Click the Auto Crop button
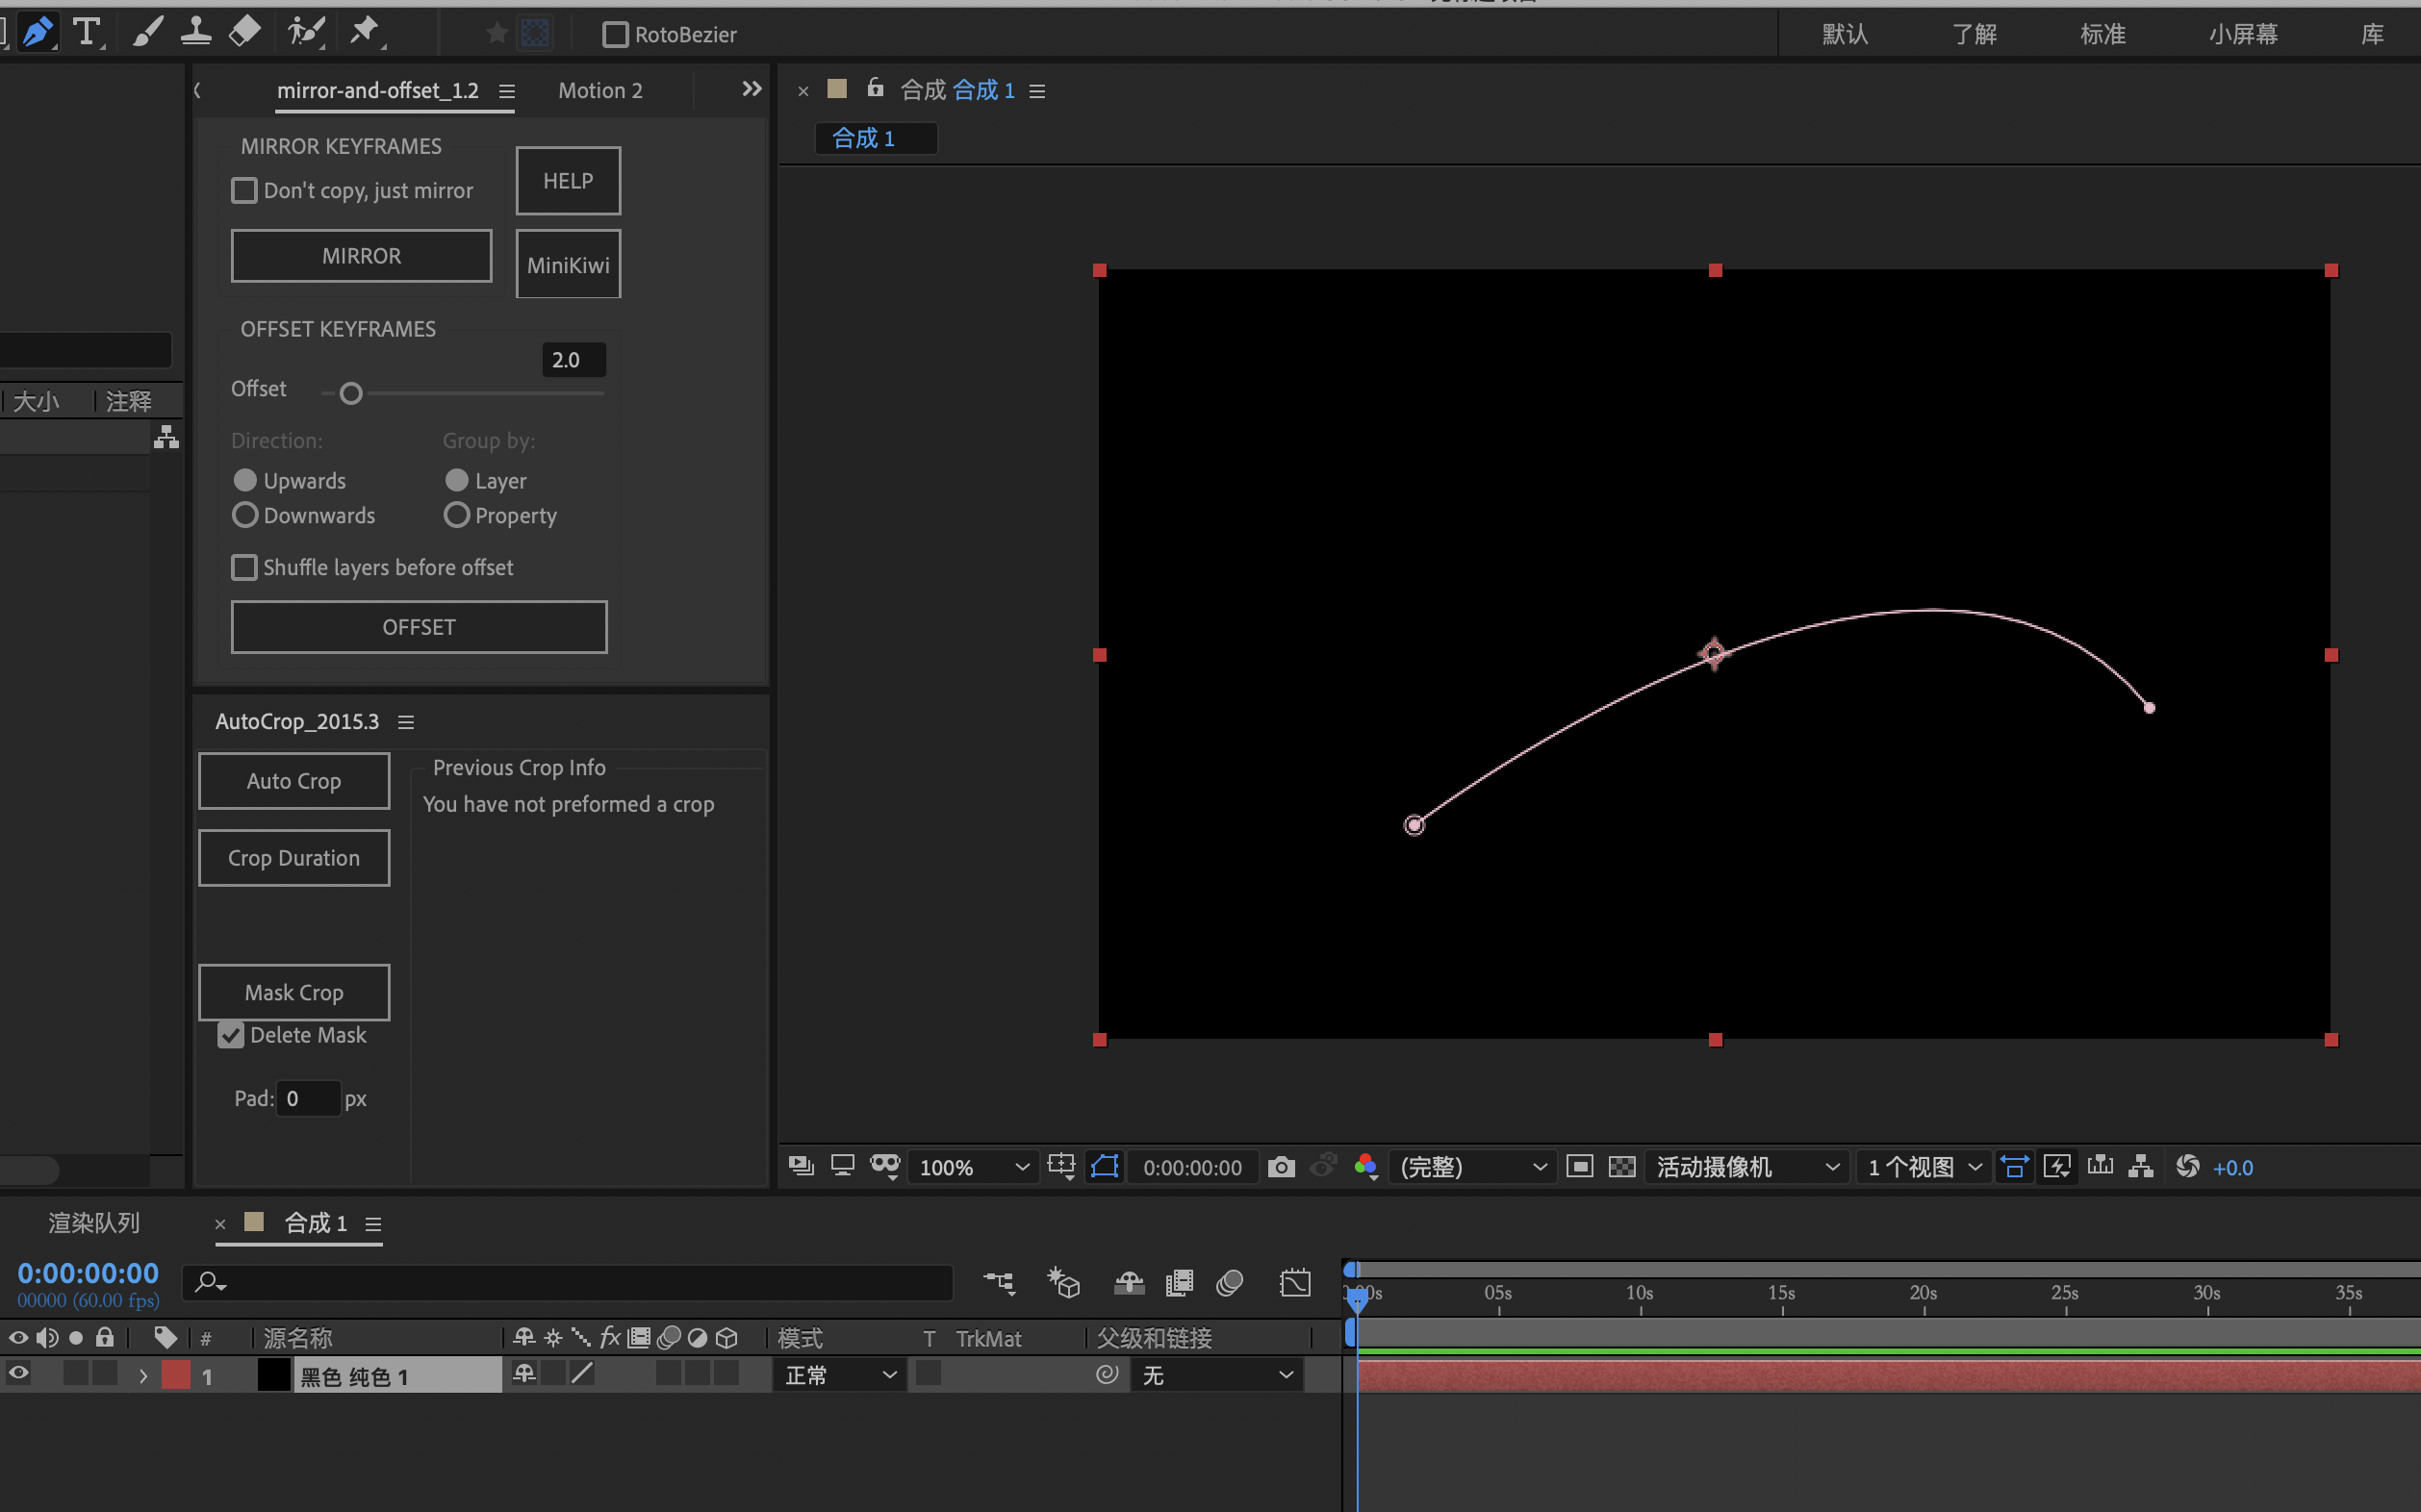Image resolution: width=2421 pixels, height=1512 pixels. [294, 781]
